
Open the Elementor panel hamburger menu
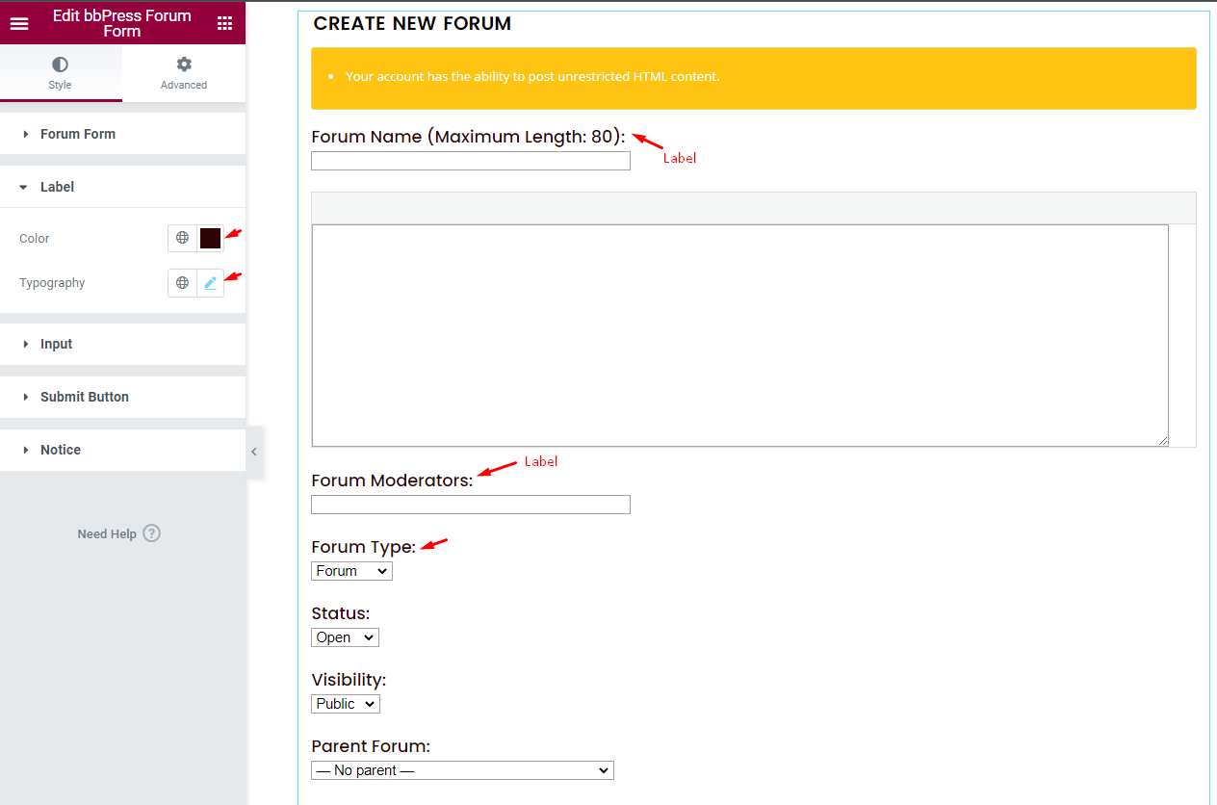pyautogui.click(x=19, y=22)
